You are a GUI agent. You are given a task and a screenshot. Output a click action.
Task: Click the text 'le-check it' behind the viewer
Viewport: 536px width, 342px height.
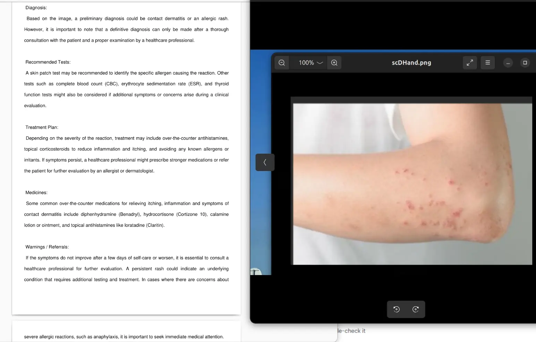click(351, 331)
